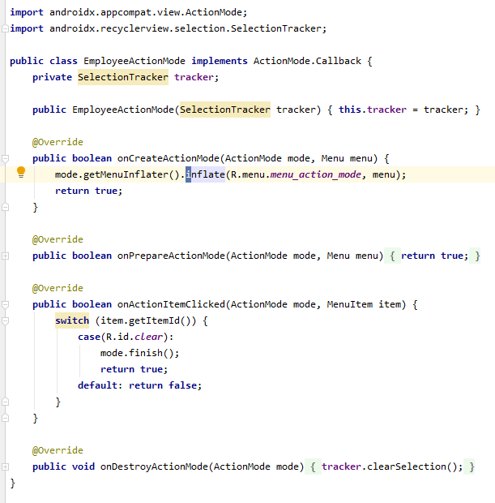495x503 pixels.
Task: Click fold end marker at switch closing brace
Action: [x=5, y=402]
